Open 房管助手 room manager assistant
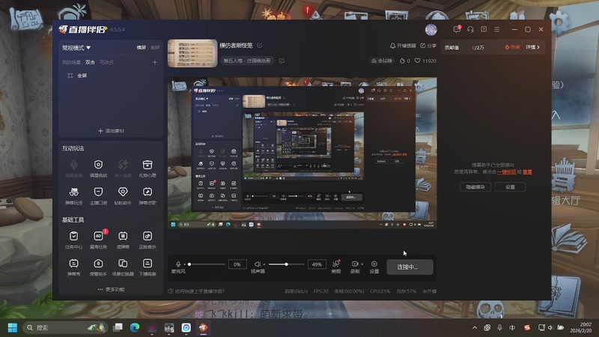Viewport: 599px width, 337px height. [98, 267]
